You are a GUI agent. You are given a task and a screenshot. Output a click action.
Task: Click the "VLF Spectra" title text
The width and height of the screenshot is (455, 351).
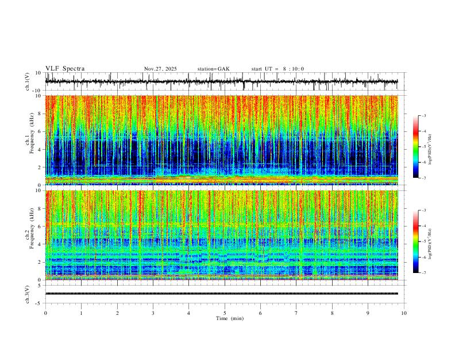(65, 69)
